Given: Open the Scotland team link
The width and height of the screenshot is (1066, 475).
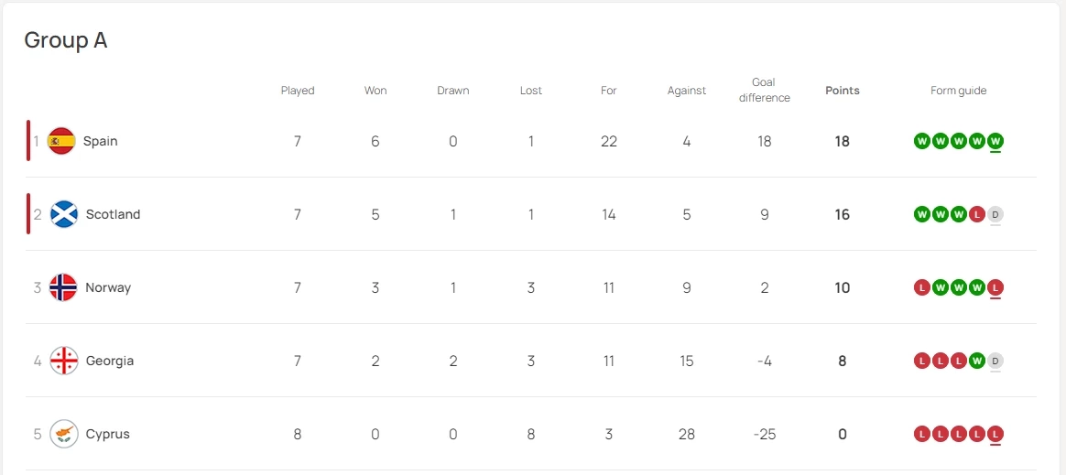Looking at the screenshot, I should click(113, 214).
